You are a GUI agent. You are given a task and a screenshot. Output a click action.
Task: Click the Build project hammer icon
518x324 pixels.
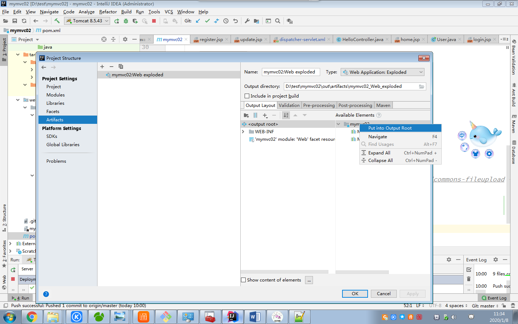click(x=57, y=21)
